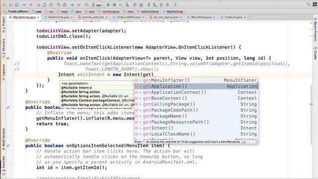Click the nachiengmai package breadcrumb
The width and height of the screenshot is (318, 179).
109,11
